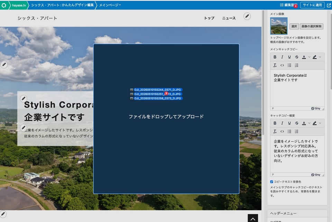Screen dimensions: 332x222
Task: Insert numbered list in メインキャッチコピー editor
Action: [x=296, y=65]
